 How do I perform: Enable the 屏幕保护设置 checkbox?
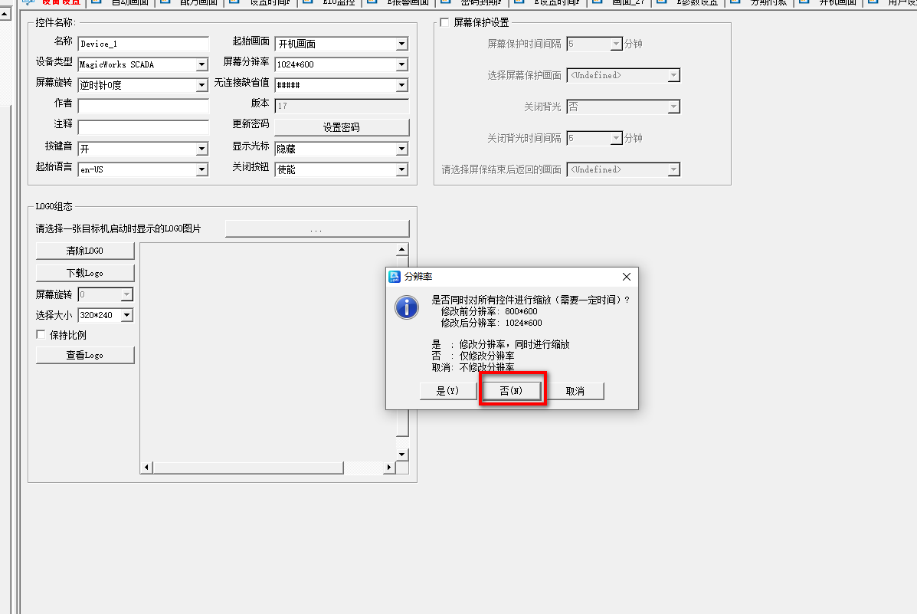(x=444, y=22)
